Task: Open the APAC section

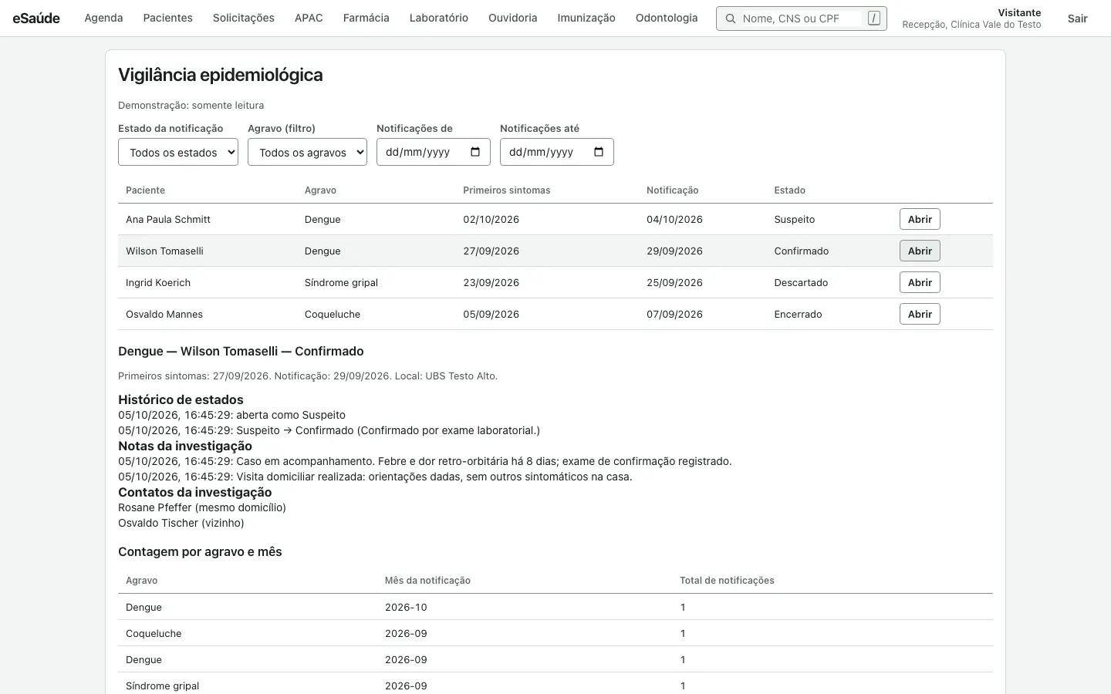Action: (x=309, y=18)
